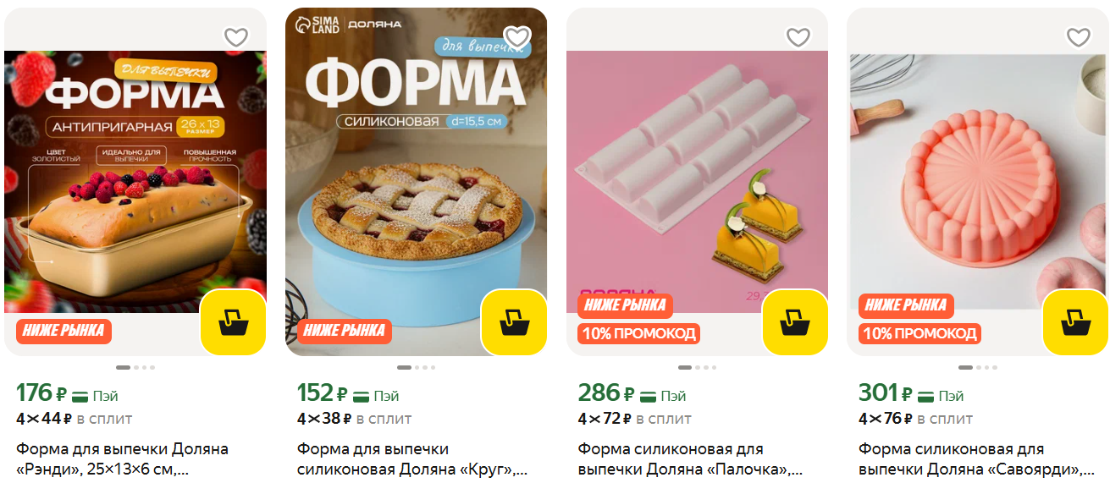
Task: Click the 4×38 ₽ в сплит offer
Action: click(354, 418)
